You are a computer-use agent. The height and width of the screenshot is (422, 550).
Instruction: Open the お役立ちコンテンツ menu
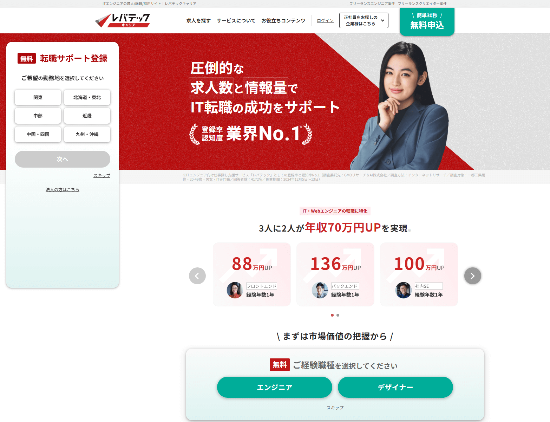283,21
